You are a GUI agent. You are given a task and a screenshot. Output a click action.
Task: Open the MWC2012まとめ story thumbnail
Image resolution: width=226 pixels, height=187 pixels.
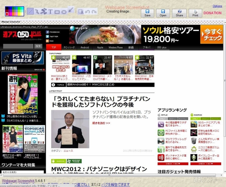[x=61, y=65]
